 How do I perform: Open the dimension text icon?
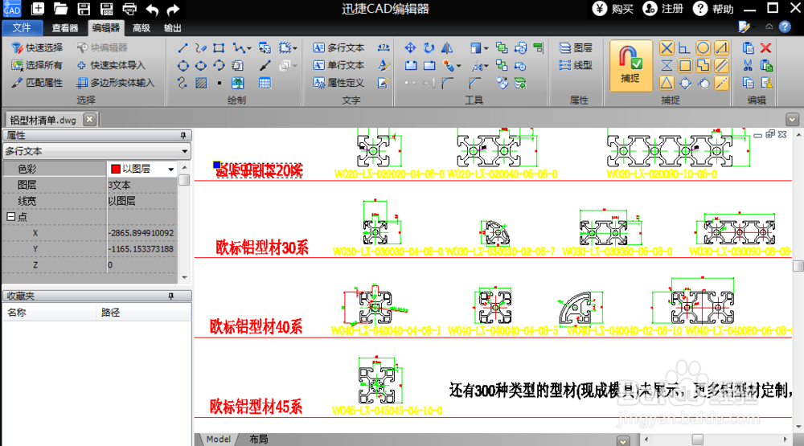tap(383, 48)
